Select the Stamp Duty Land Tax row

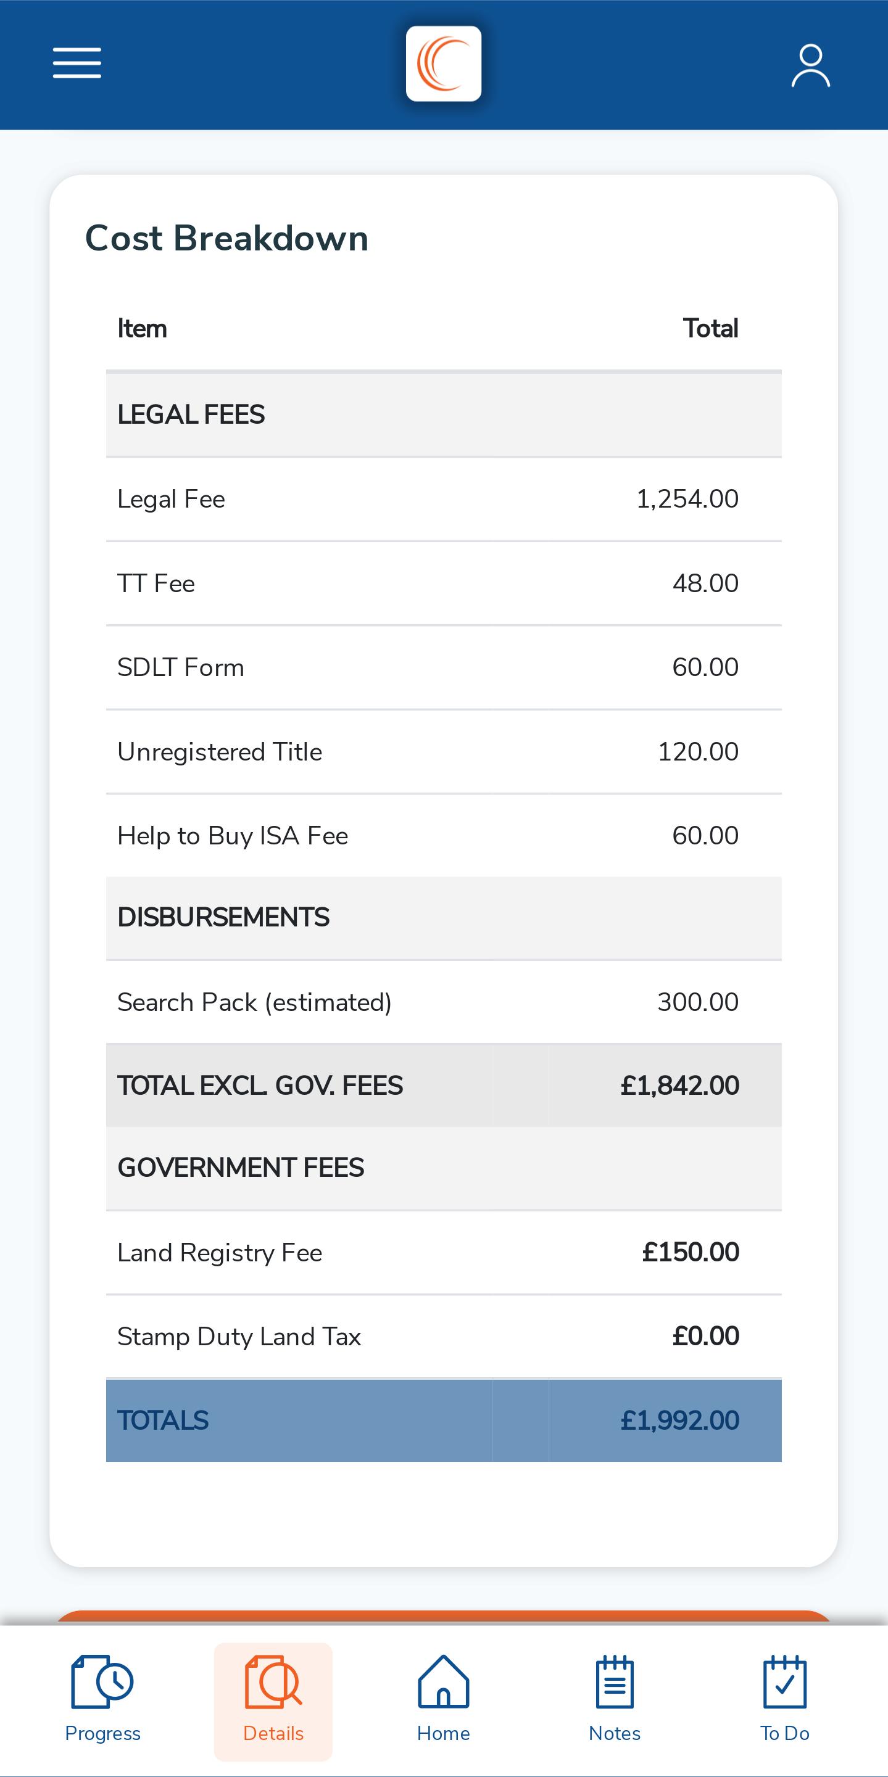444,1337
